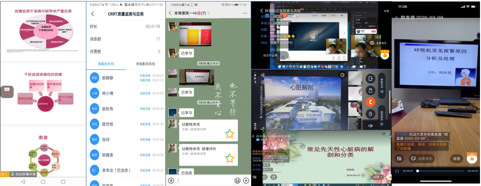Screen dimensions: 481x186
Task: Switch to 未观看成员(0) tab
Action: pos(145,64)
